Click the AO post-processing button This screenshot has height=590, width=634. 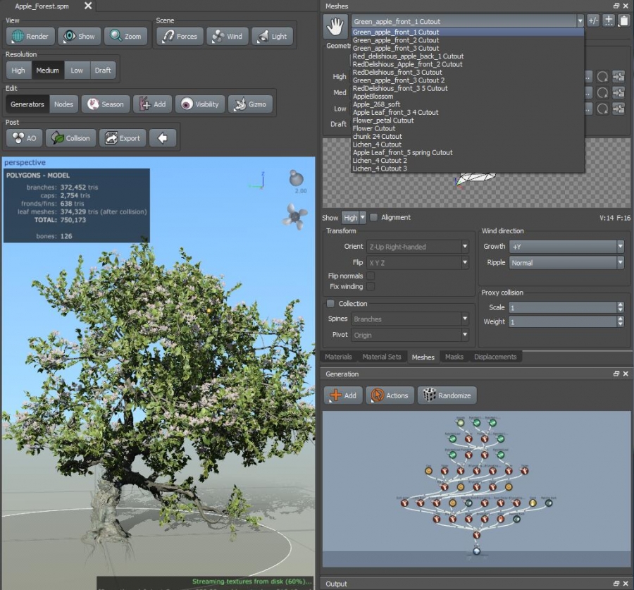click(25, 138)
